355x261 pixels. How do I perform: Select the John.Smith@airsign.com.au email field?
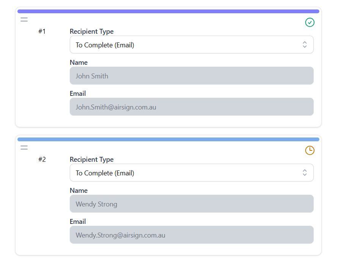191,107
